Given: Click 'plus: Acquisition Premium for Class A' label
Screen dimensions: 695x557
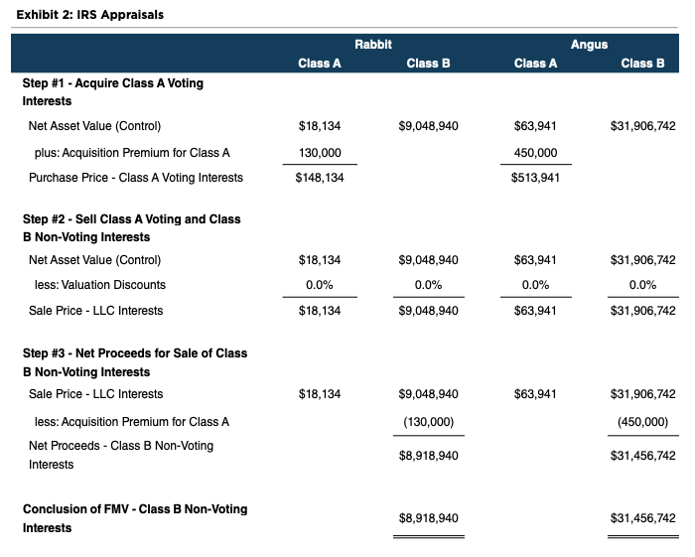Looking at the screenshot, I should click(x=132, y=153).
